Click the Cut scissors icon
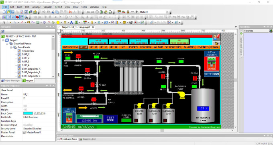 [53, 12]
